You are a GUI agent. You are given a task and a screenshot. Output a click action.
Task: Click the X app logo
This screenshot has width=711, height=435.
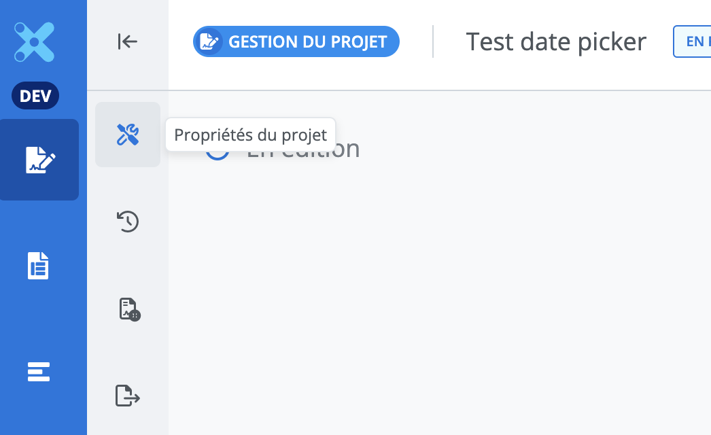[34, 41]
